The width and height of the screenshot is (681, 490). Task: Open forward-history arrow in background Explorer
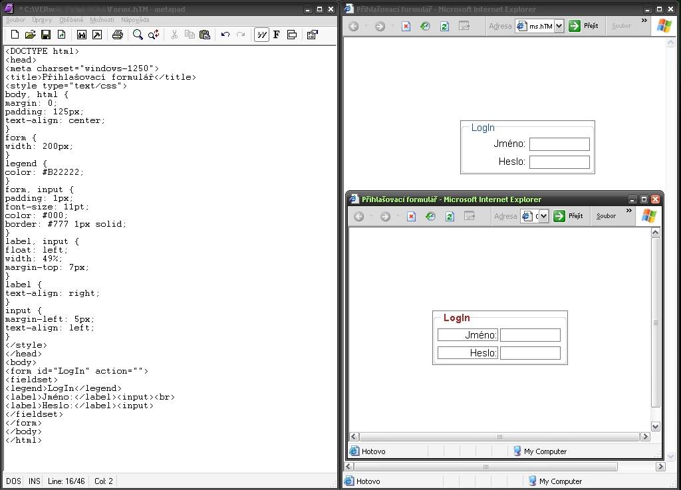392,26
